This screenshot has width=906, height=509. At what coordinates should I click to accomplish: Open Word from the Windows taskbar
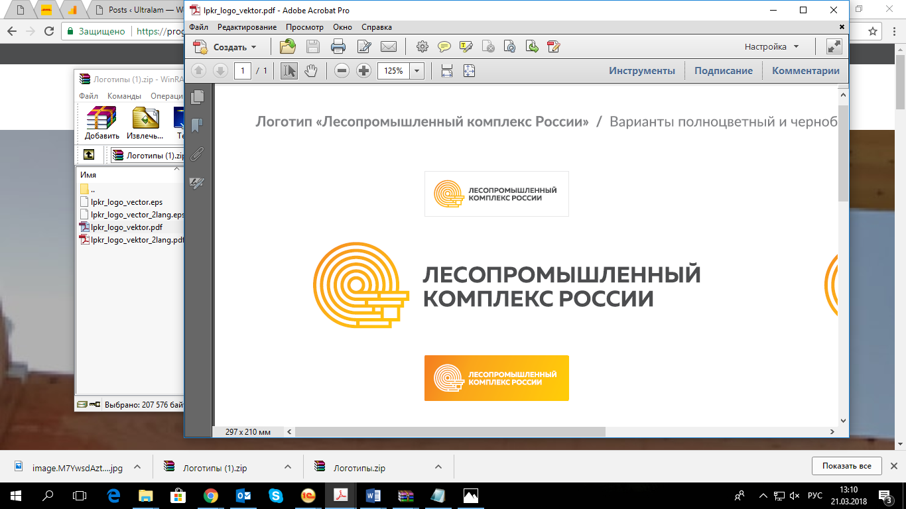pyautogui.click(x=373, y=496)
